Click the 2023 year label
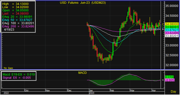Viewport: 180px width, 95px height. point(92,93)
